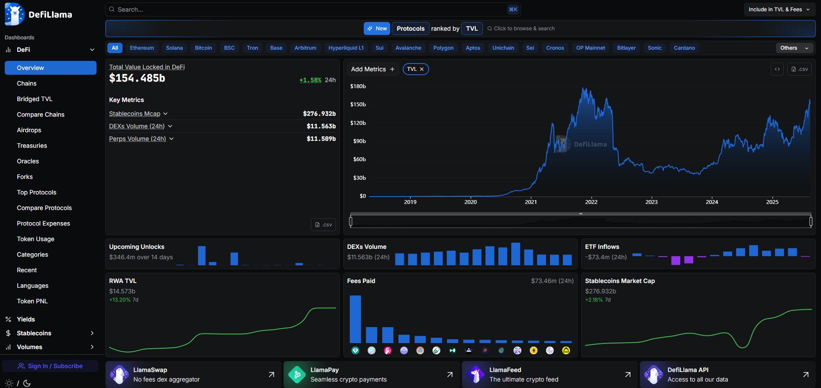Remove the TVL metric chip
This screenshot has height=388, width=821.
422,69
